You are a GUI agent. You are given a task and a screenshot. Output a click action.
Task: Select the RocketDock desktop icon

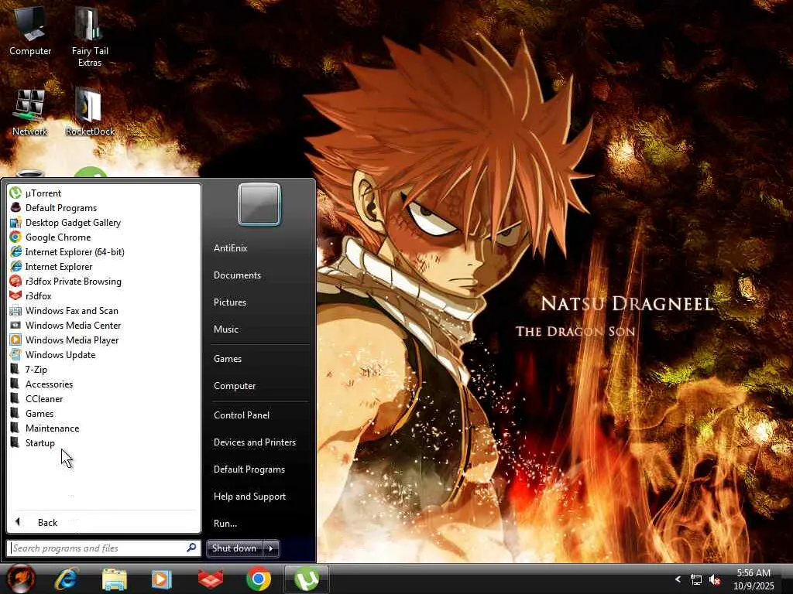[90, 112]
